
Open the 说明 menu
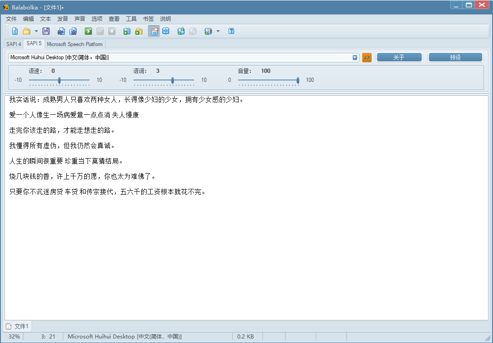click(166, 19)
